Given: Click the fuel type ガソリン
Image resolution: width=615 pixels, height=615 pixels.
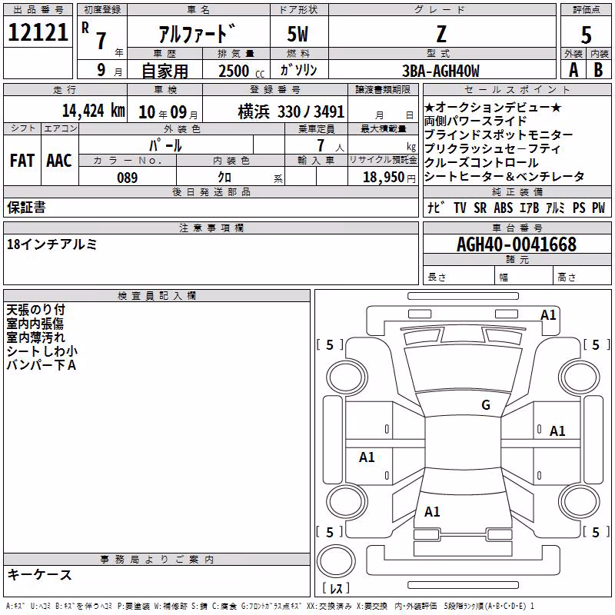Looking at the screenshot, I should click(x=299, y=70).
